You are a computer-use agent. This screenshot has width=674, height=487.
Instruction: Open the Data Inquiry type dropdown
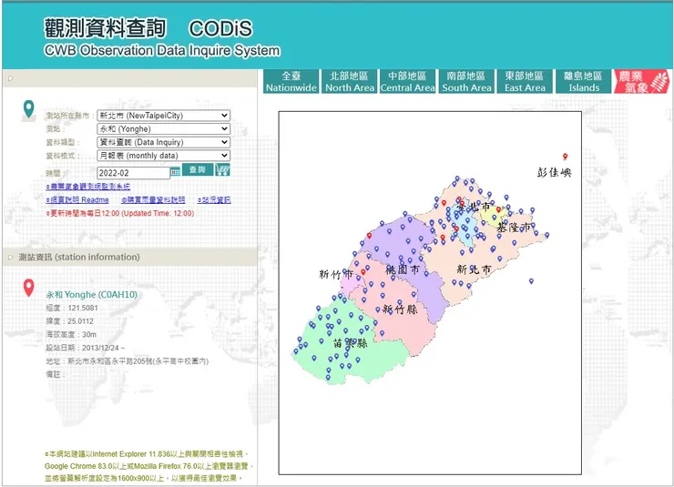163,142
